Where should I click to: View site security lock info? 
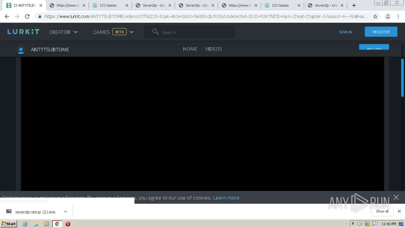(40, 16)
